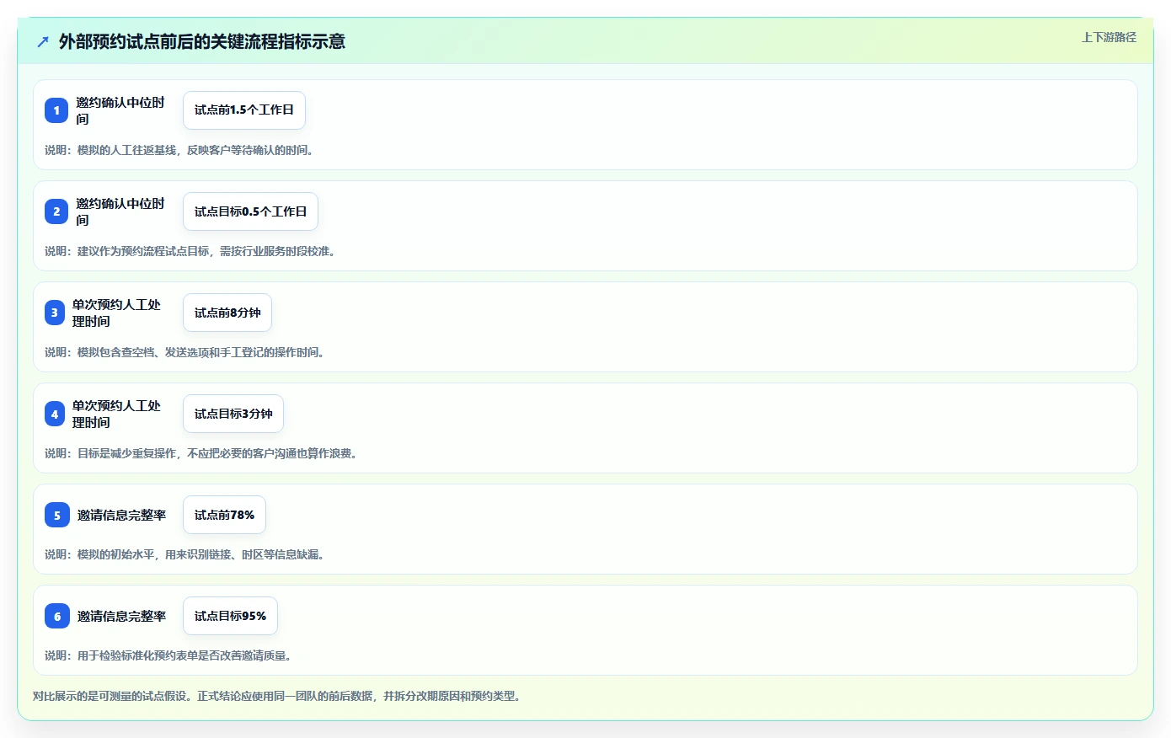Image resolution: width=1171 pixels, height=738 pixels.
Task: Click the footer text 对比展示的是可测量的试点假设
Action: (276, 696)
